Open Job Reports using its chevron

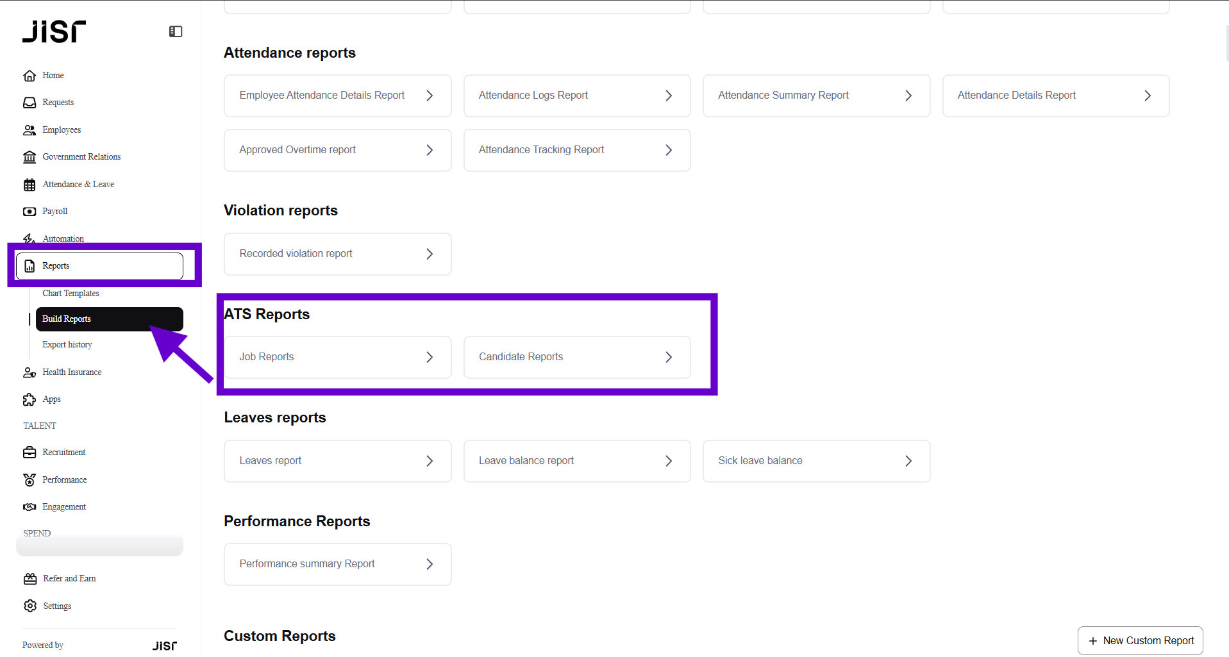click(430, 357)
